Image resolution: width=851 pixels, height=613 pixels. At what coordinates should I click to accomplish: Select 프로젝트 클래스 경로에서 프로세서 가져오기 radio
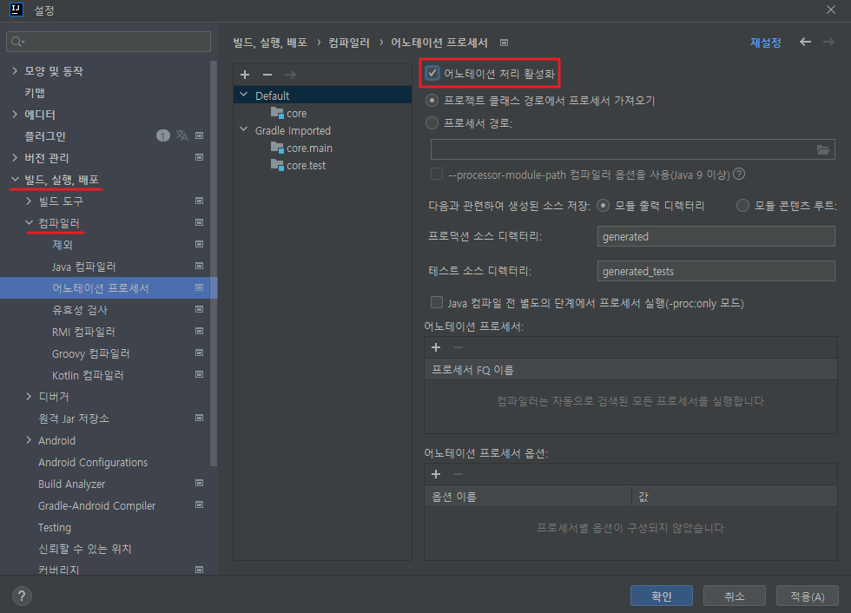click(x=432, y=101)
